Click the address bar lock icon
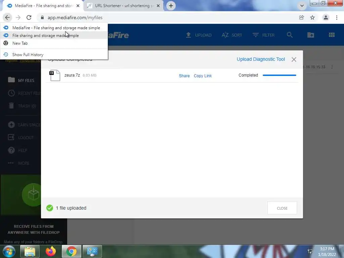Viewport: 344px width, 258px height. [x=42, y=17]
